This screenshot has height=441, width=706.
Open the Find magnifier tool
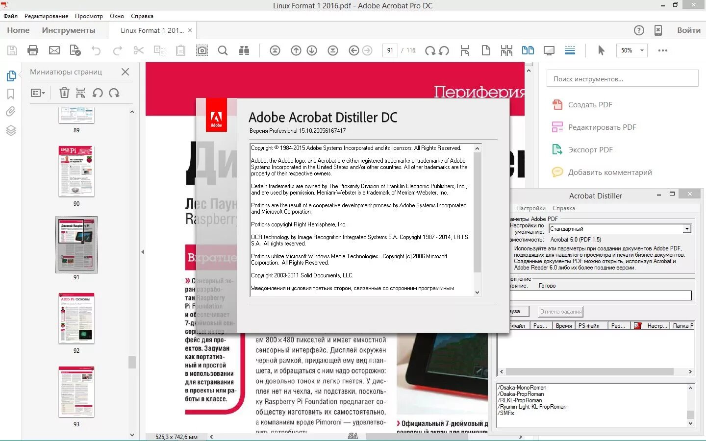223,50
